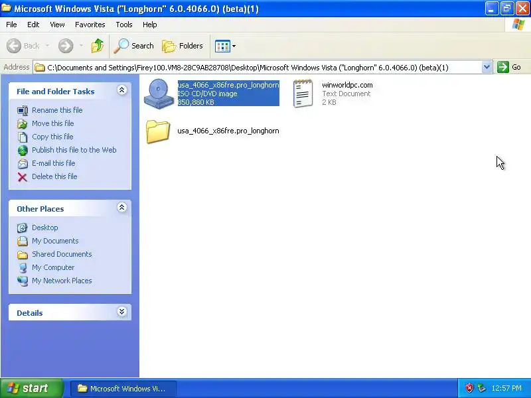Open the File menu
Screen dimensions: 531x398
coord(11,25)
